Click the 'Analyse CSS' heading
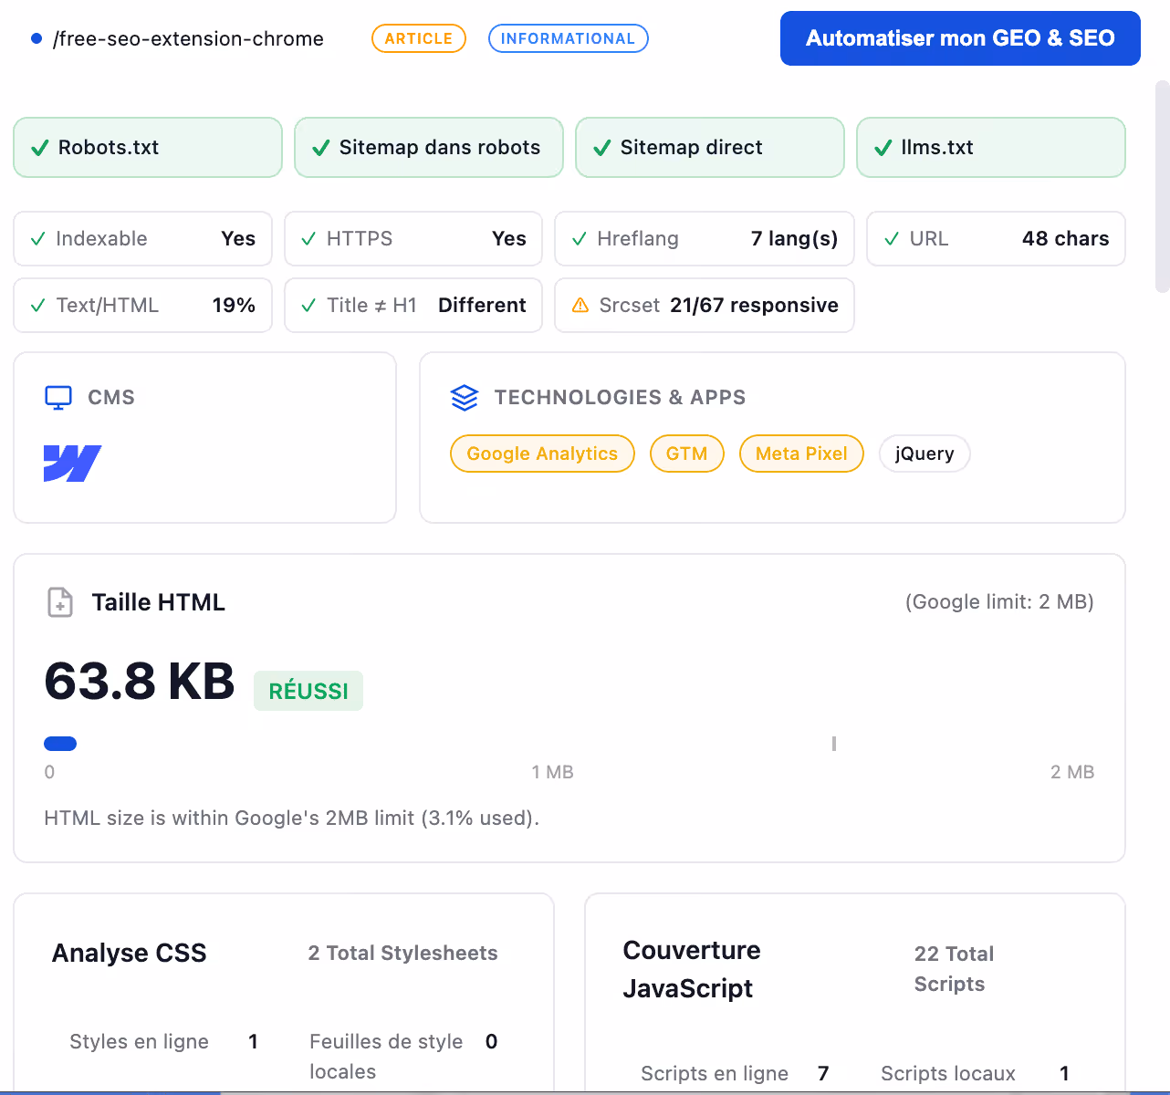The width and height of the screenshot is (1170, 1095). (x=130, y=954)
